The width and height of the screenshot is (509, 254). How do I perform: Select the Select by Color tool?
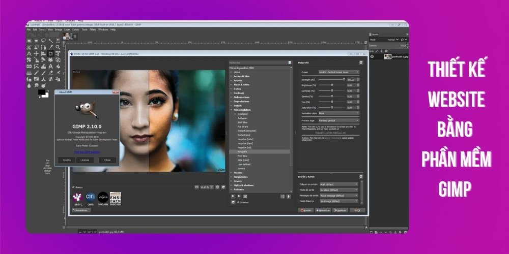point(58,41)
